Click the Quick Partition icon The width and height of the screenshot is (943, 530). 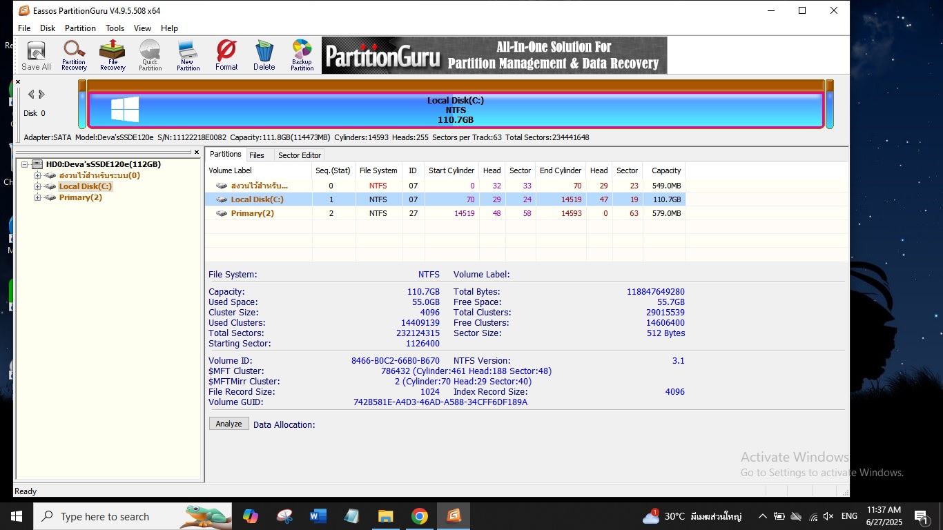click(150, 56)
